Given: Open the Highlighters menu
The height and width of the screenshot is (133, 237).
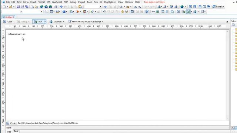Looking at the screenshot, I should click(x=110, y=2).
